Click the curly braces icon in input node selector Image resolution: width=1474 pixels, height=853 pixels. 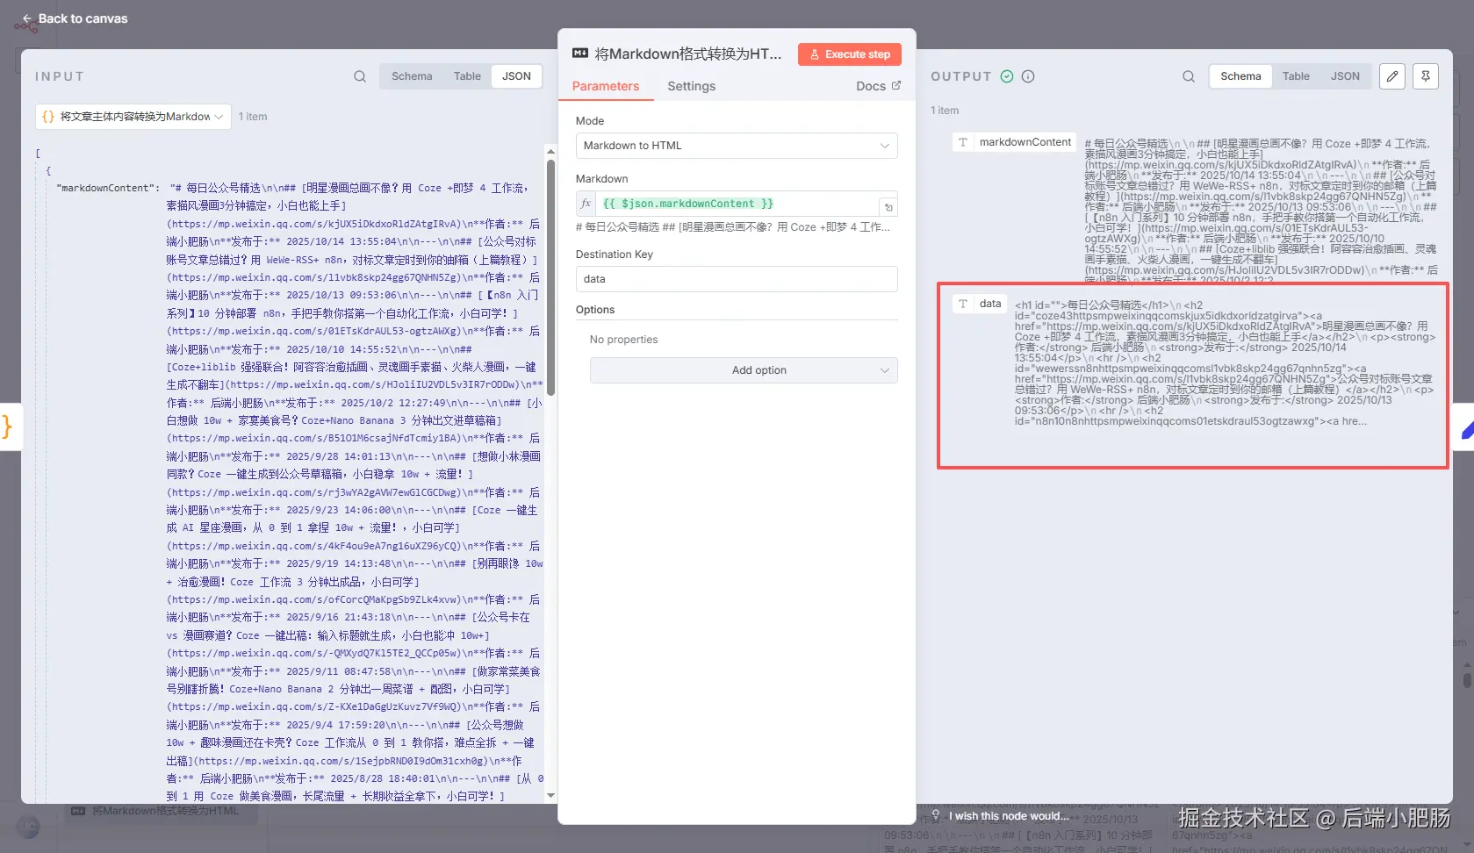click(48, 116)
